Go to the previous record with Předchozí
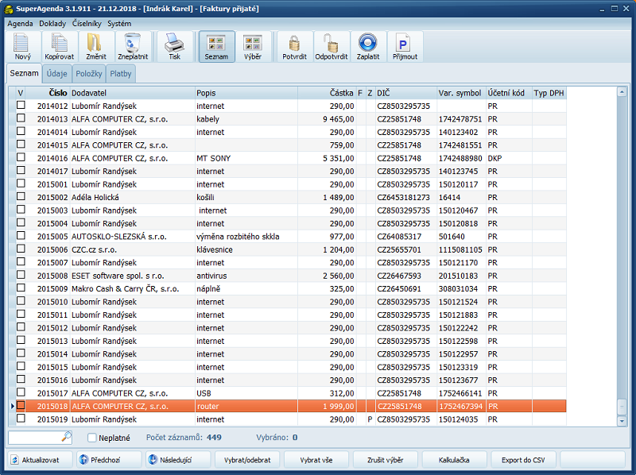Image resolution: width=636 pixels, height=475 pixels. coord(109,460)
